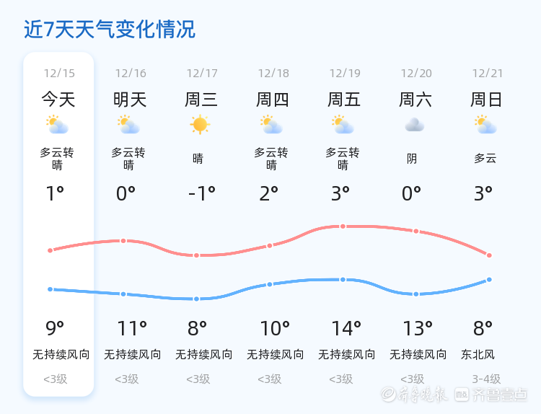541x414 pixels.
Task: Click the 齐鲁壹点 watermark logo
Action: (x=498, y=394)
